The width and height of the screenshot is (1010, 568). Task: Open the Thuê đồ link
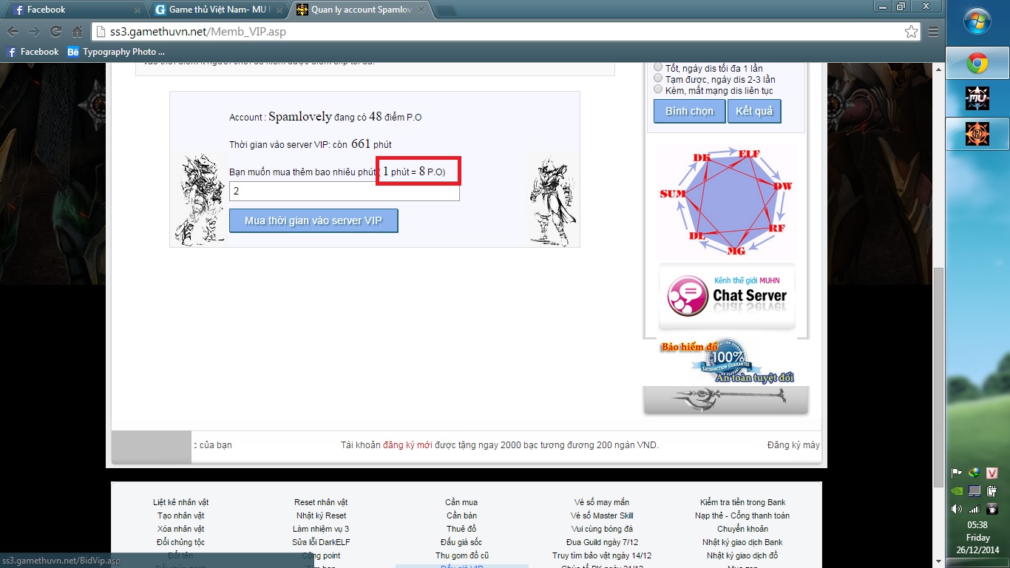[x=461, y=529]
